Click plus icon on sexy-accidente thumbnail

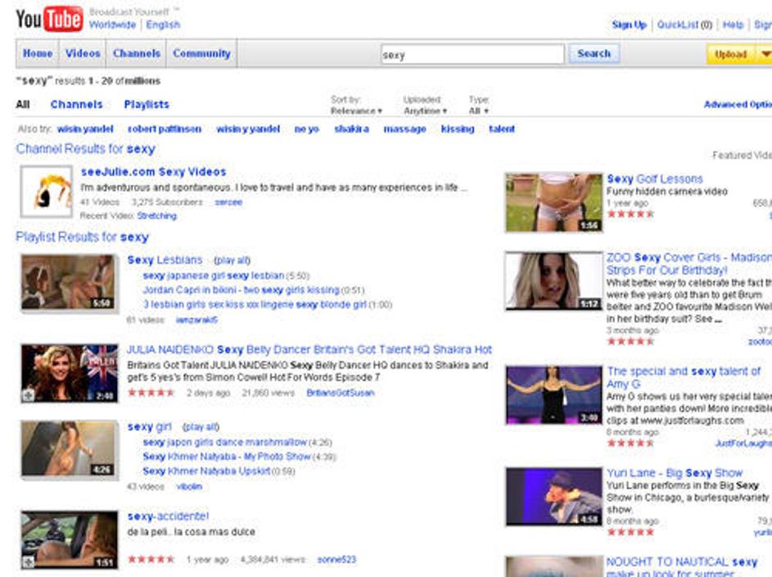(x=29, y=561)
